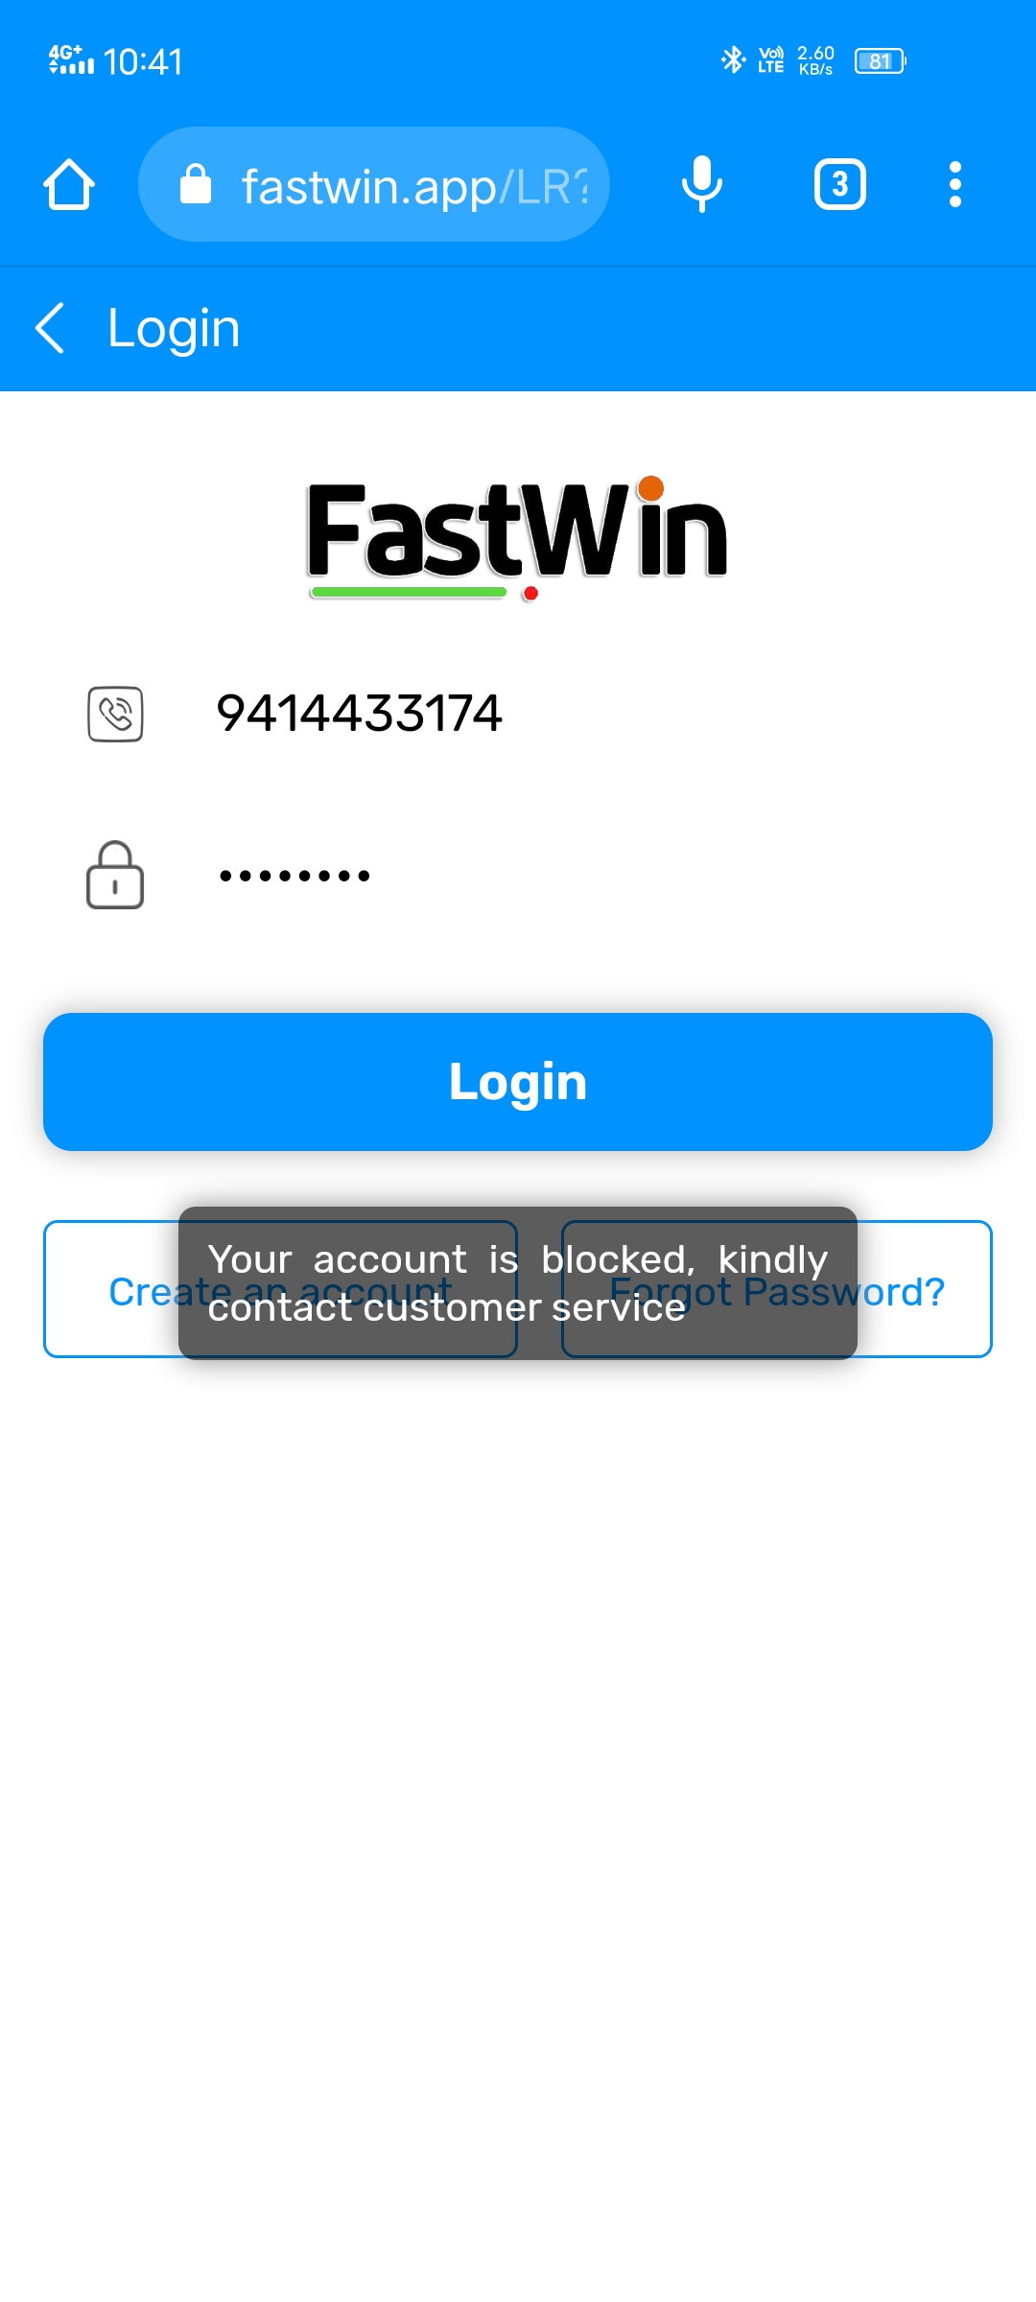The height and width of the screenshot is (2302, 1036).
Task: Tap the fastwin.app URL address bar
Action: 412,186
